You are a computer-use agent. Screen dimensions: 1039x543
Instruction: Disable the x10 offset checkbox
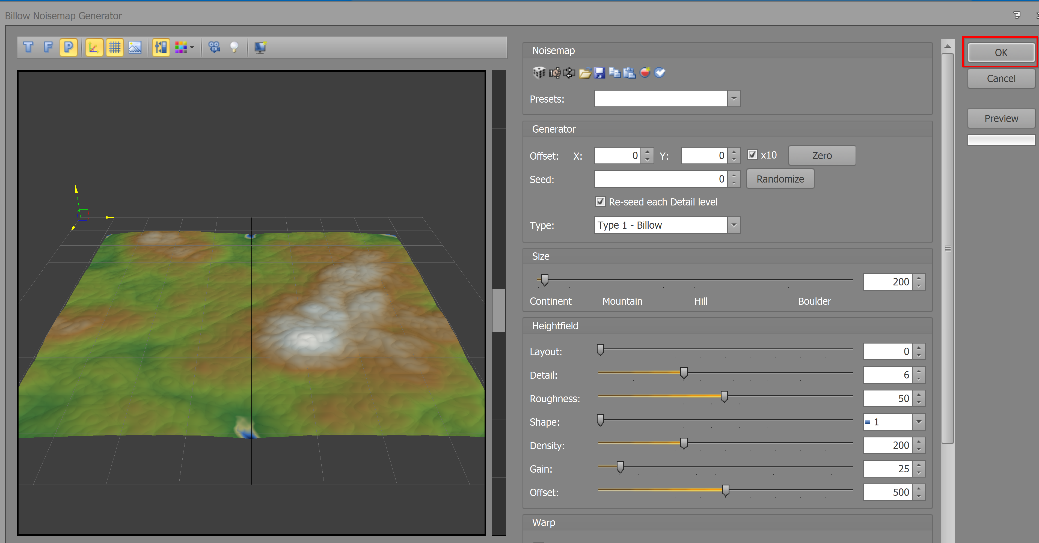(752, 155)
